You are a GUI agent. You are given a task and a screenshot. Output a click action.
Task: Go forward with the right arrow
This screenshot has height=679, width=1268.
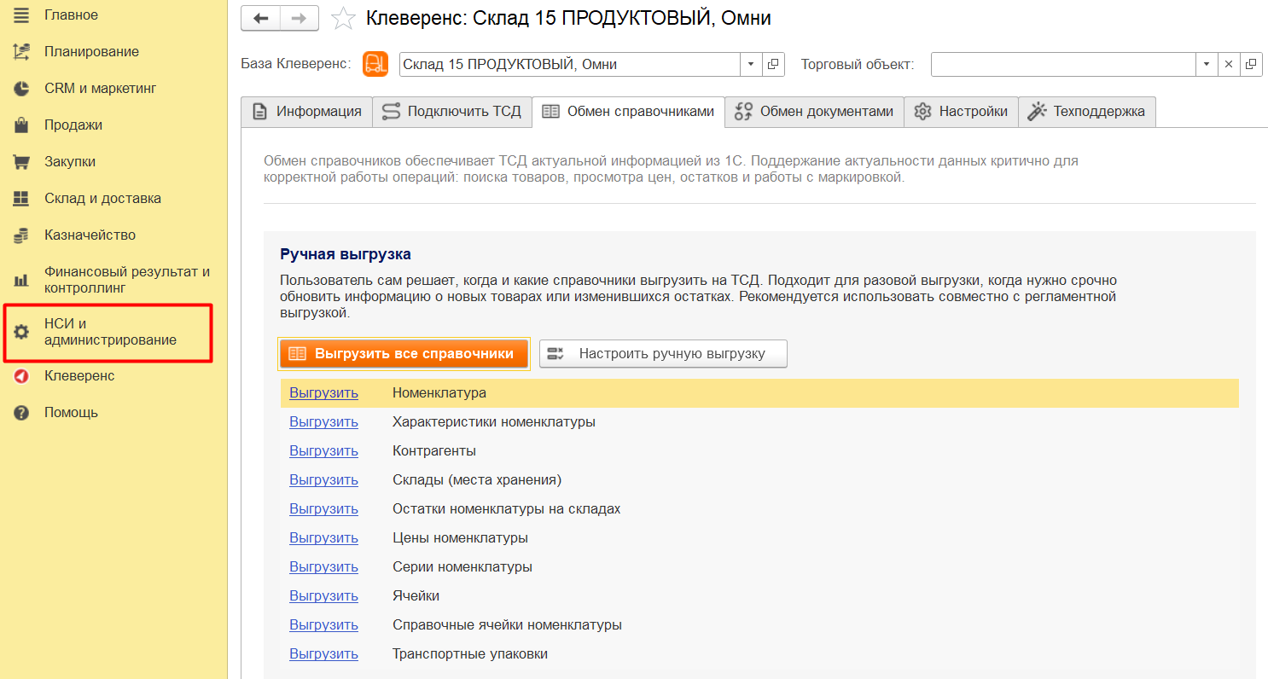click(300, 18)
